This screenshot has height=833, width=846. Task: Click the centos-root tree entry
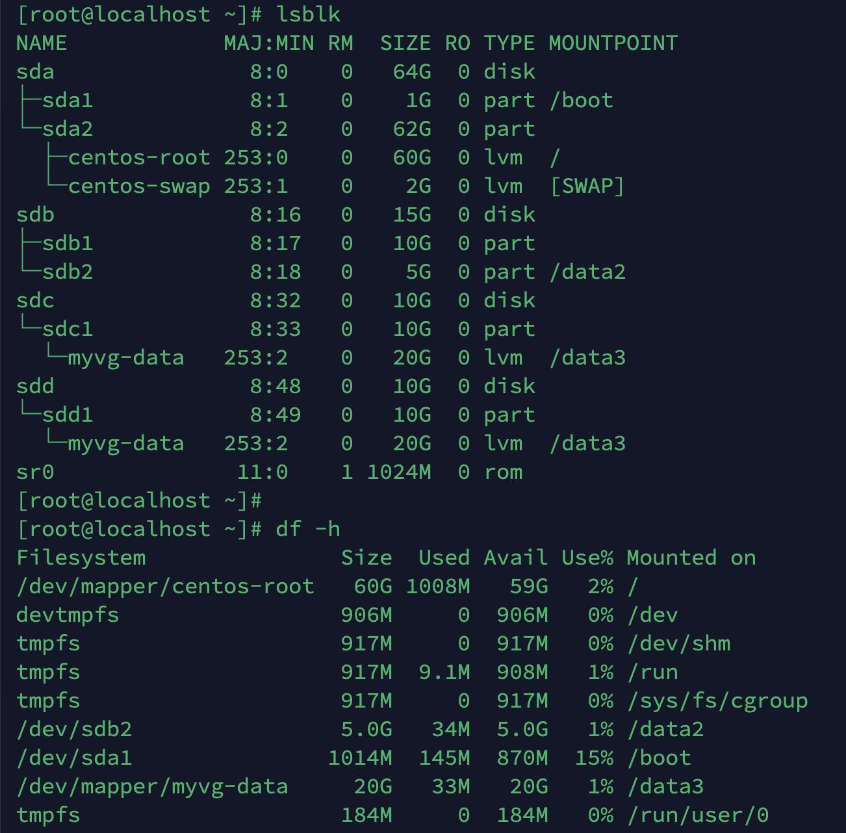tap(138, 157)
